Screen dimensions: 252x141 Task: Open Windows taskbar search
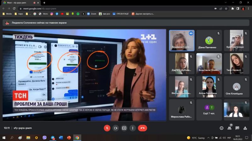(x=12, y=138)
